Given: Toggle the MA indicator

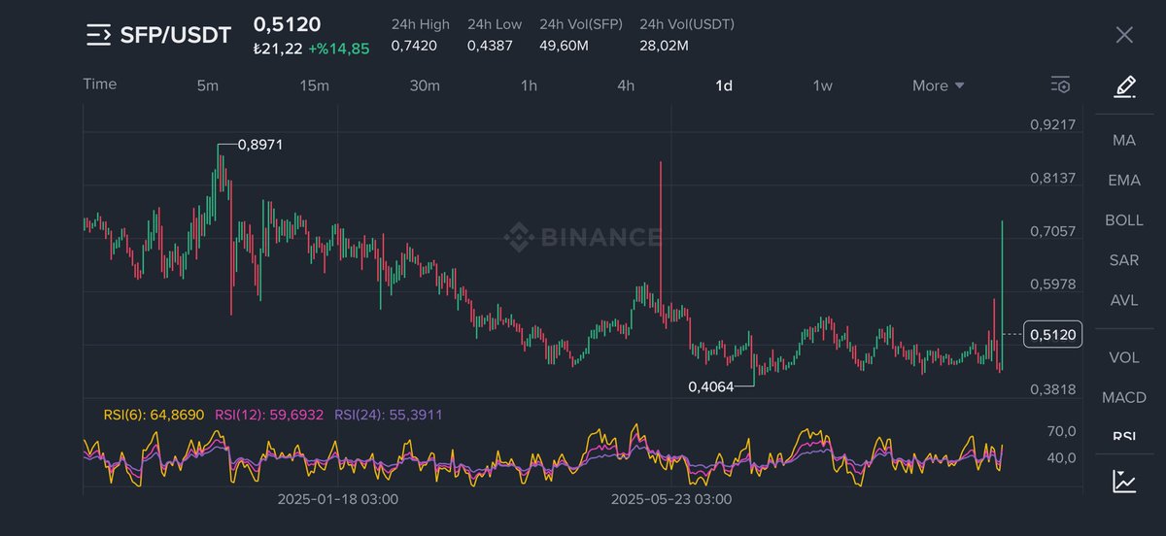Looking at the screenshot, I should click(x=1124, y=140).
